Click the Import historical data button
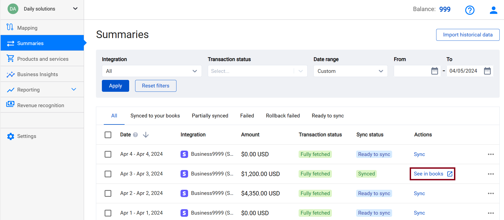Screen dimensions: 504x220 [468, 35]
